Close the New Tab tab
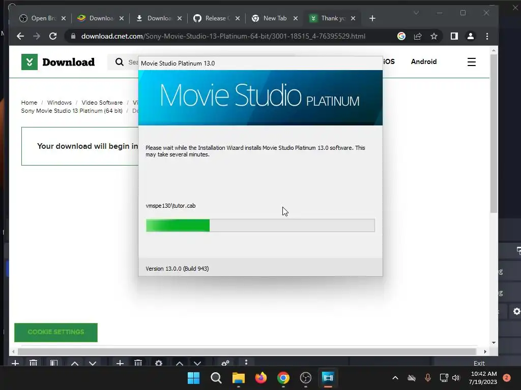The height and width of the screenshot is (390, 521). click(x=296, y=19)
